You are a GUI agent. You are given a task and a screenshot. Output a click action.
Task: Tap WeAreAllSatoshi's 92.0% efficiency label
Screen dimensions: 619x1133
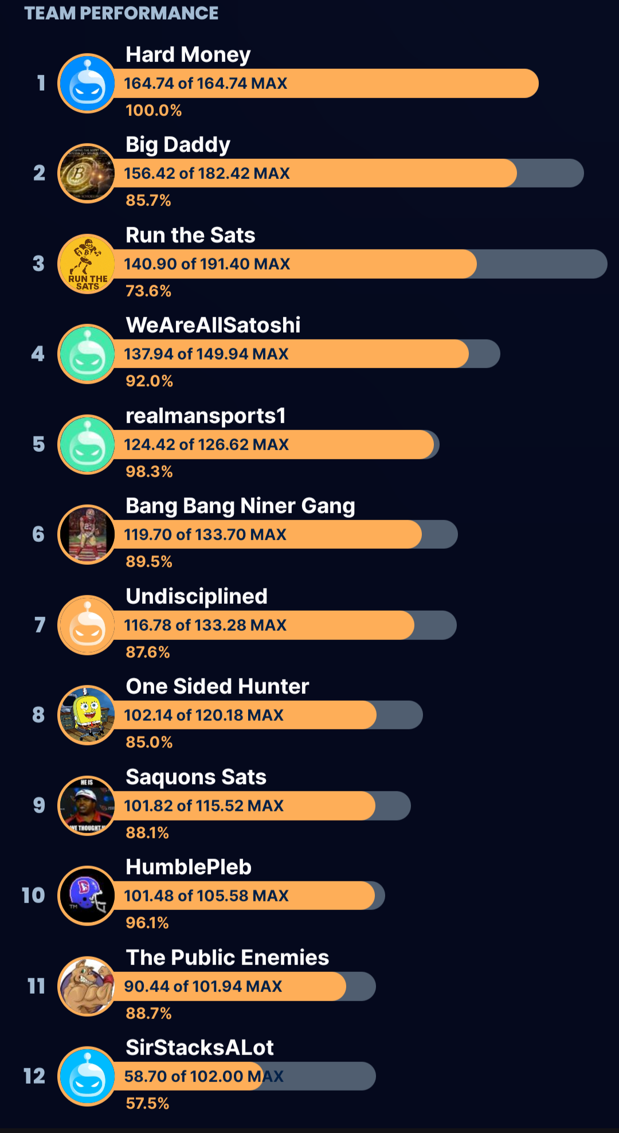click(149, 381)
